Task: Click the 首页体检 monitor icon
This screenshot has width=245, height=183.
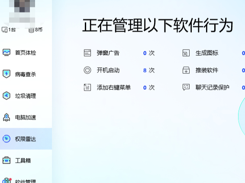Action: (x=6, y=53)
